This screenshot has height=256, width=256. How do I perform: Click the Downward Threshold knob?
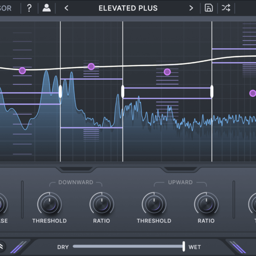49,204
